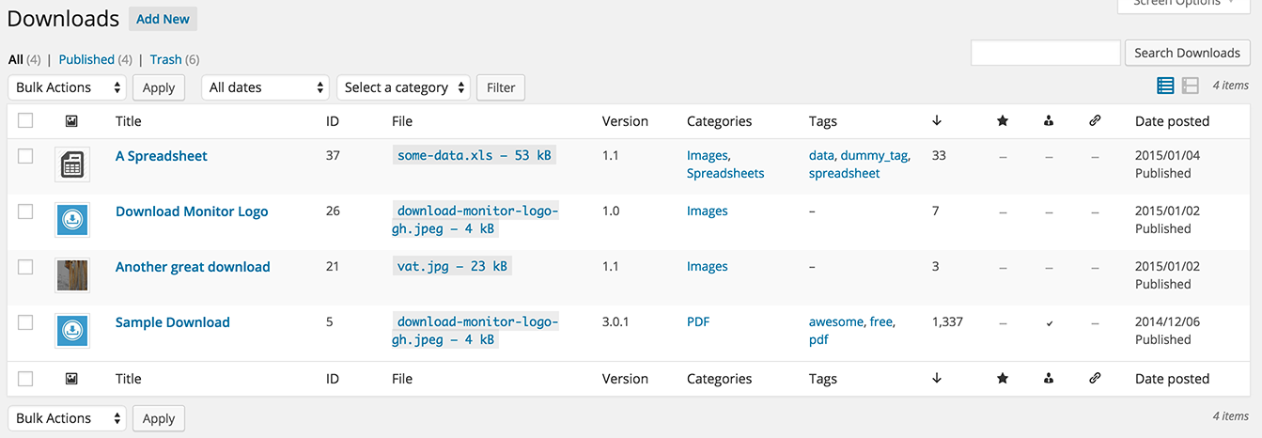Open the top Bulk Actions dropdown
This screenshot has height=438, width=1262.
click(67, 87)
